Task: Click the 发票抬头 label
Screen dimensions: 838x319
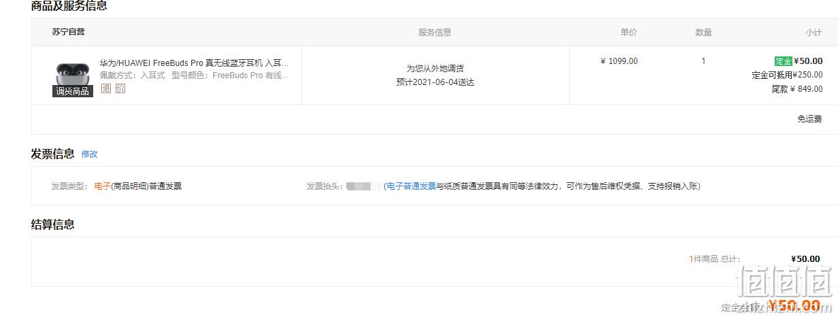Action: tap(325, 186)
